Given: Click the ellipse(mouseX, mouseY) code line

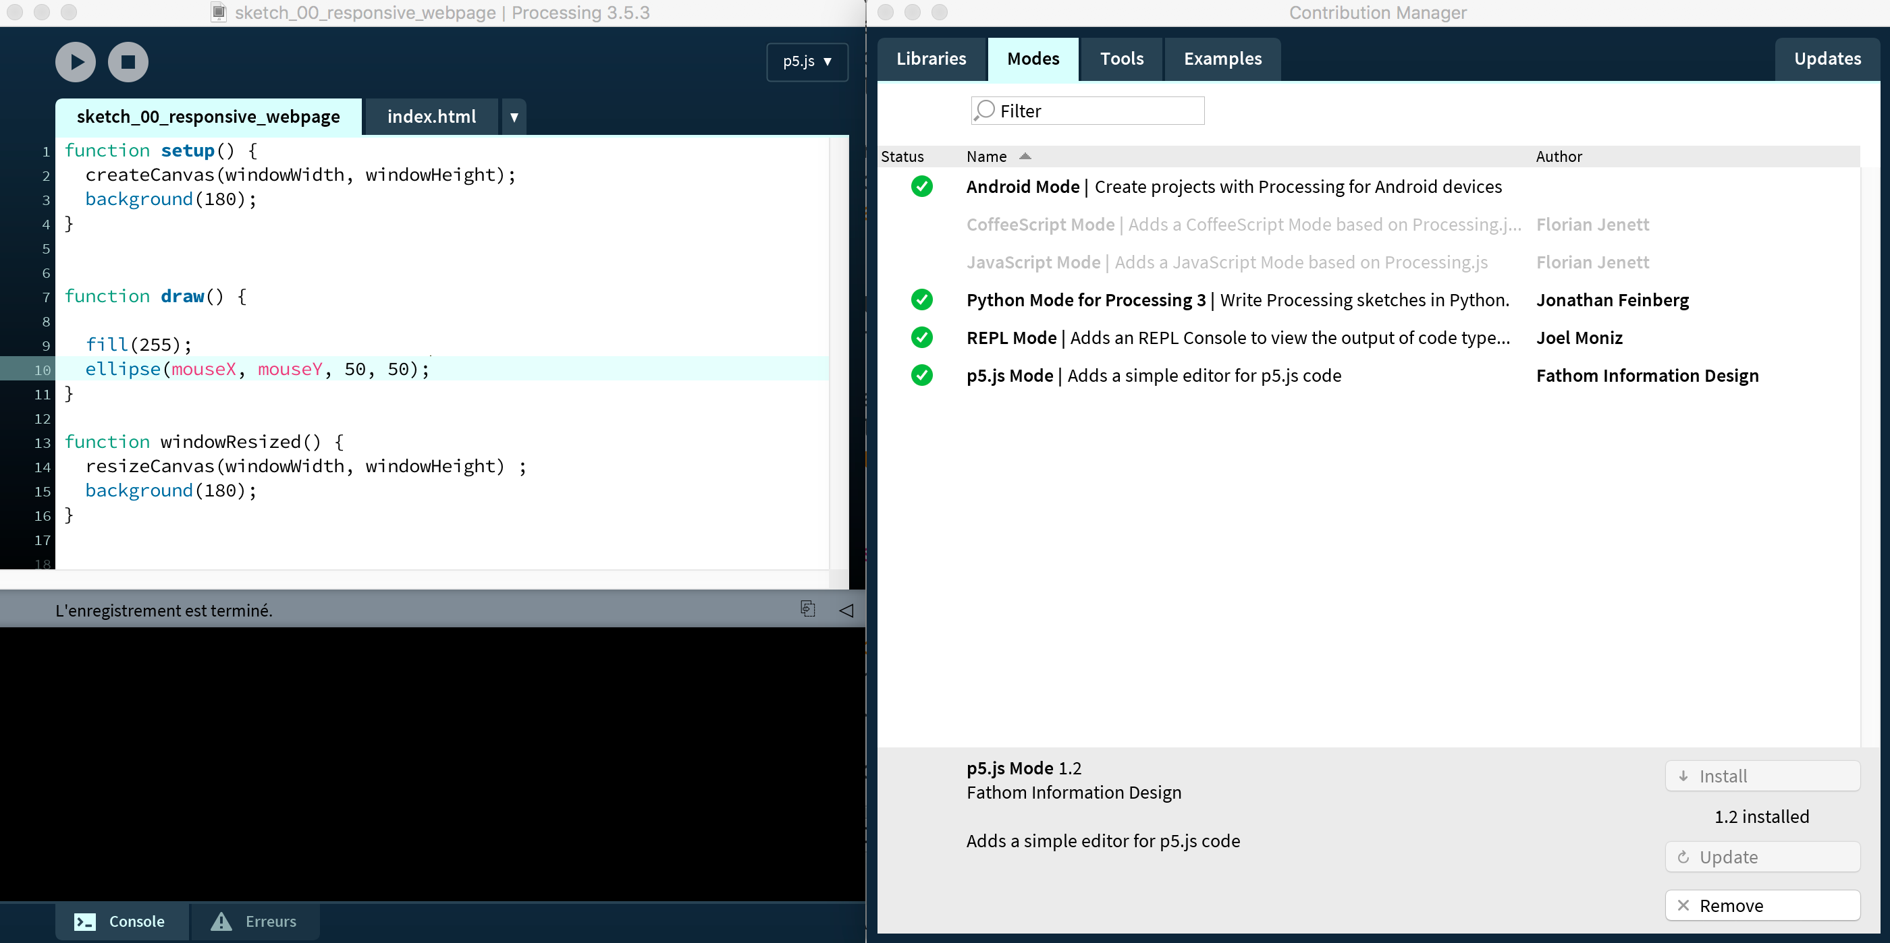Looking at the screenshot, I should coord(258,369).
